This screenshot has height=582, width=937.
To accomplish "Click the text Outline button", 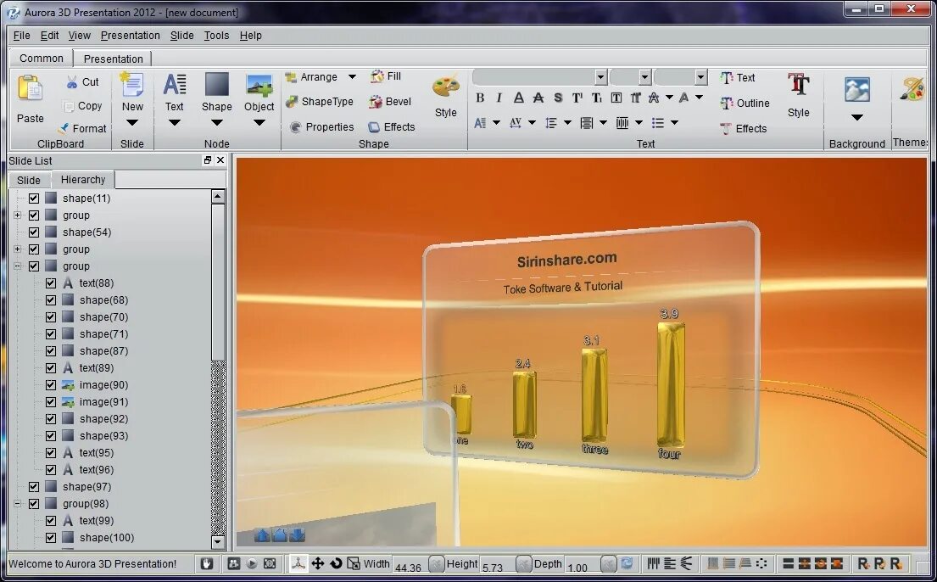I will pos(745,103).
